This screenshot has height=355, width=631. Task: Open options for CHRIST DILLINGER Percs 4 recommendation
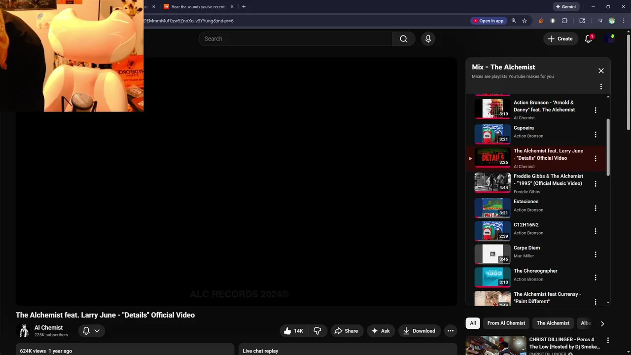pyautogui.click(x=608, y=340)
